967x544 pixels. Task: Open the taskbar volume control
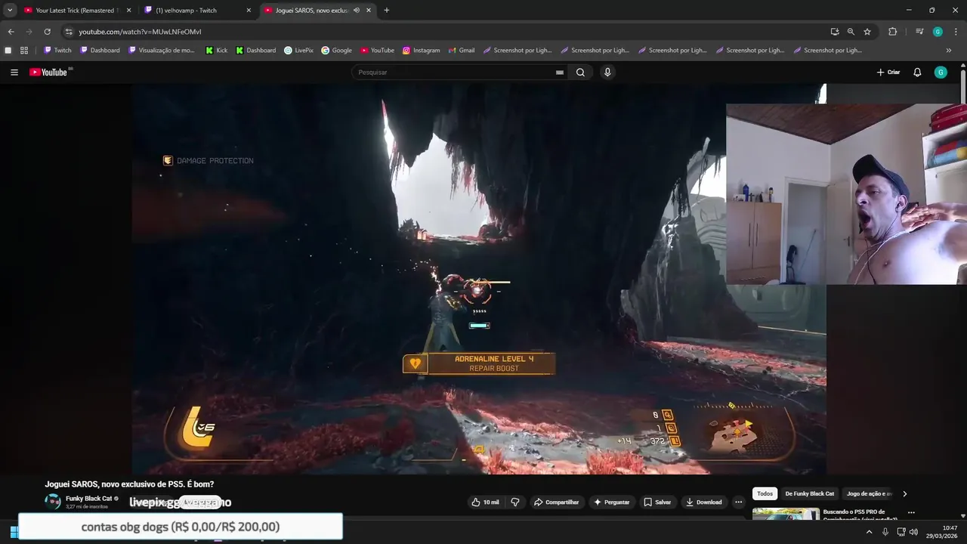[913, 532]
